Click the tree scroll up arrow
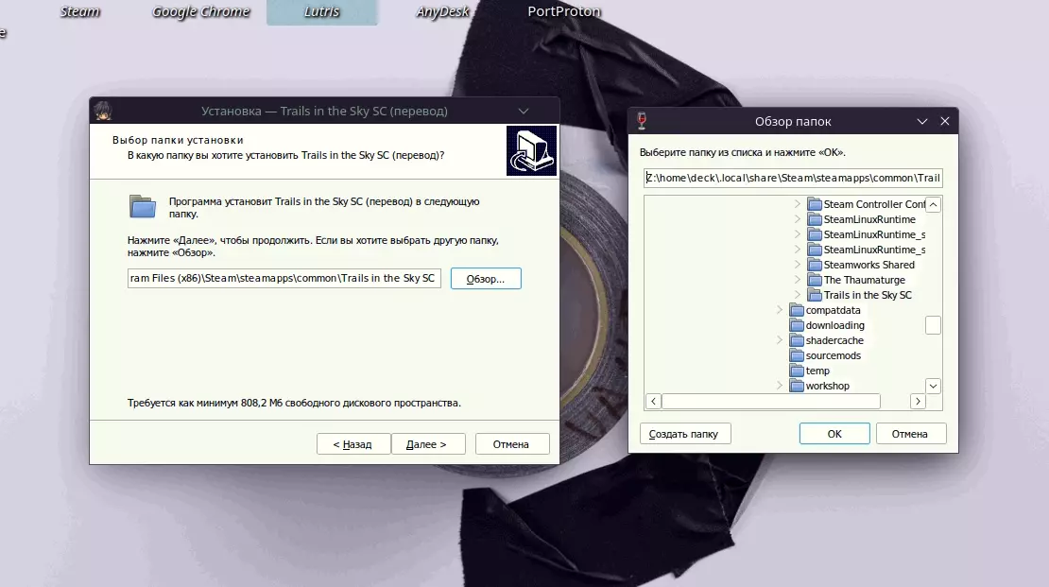This screenshot has height=587, width=1049. pos(934,204)
